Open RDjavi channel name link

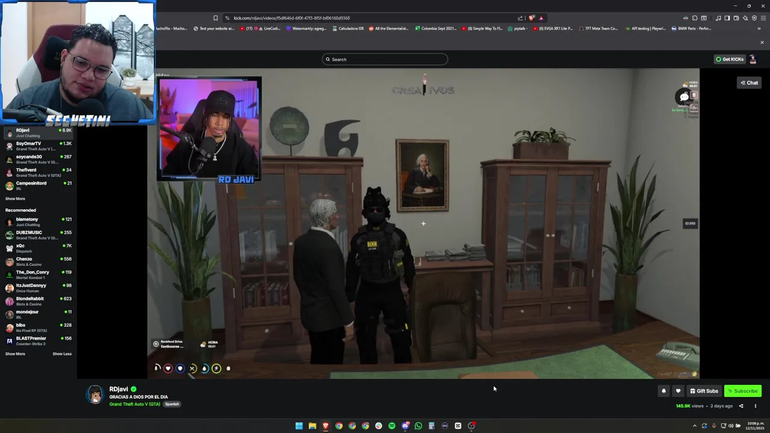119,389
